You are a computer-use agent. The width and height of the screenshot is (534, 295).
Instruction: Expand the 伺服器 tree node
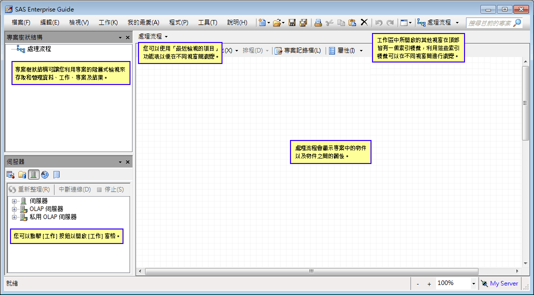(x=14, y=201)
